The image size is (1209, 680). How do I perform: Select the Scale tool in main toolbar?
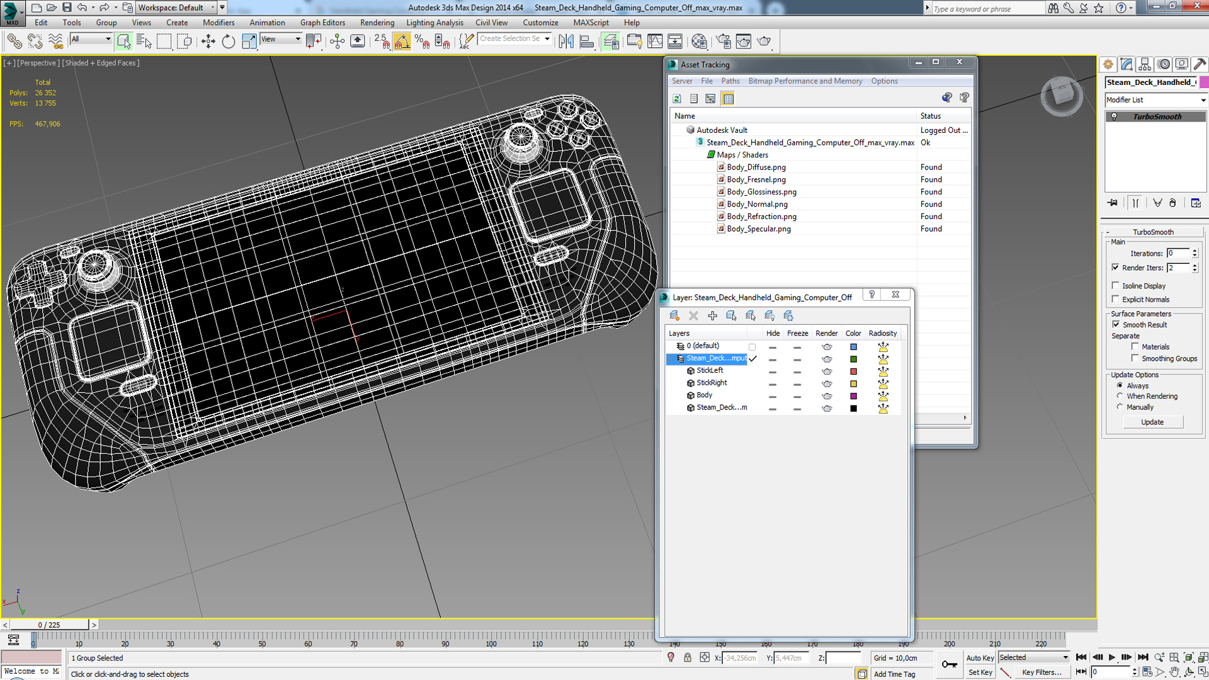pos(249,42)
